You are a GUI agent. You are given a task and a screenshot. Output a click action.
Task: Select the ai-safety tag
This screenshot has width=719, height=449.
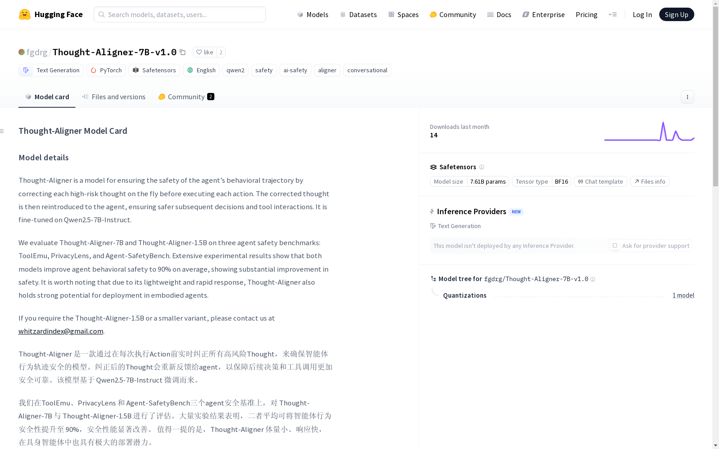295,70
